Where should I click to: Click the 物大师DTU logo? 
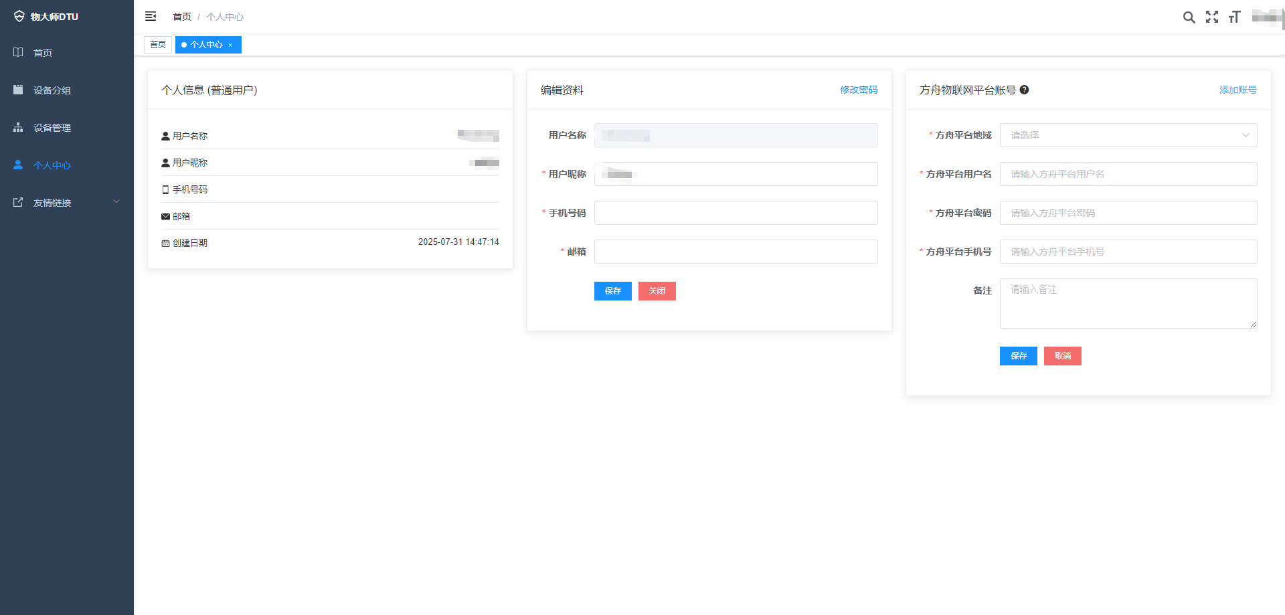47,17
